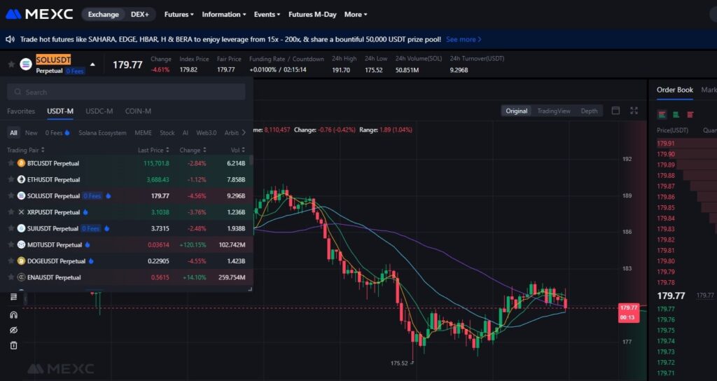Collapse the SOLUSDT pair selector arrow
717x381 pixels.
pos(92,64)
